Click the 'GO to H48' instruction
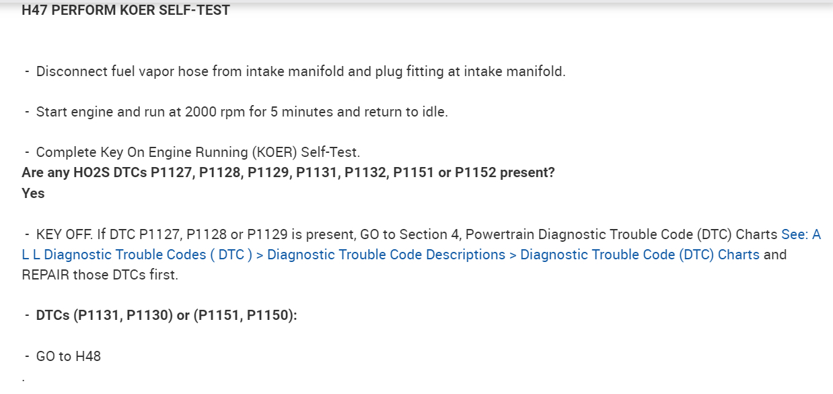833x394 pixels. (x=68, y=356)
